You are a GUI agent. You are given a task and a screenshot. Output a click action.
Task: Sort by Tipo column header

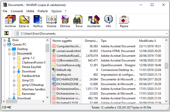point(118,41)
